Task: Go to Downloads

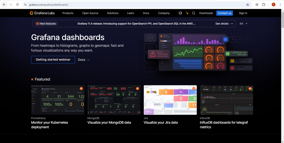Action: tap(206, 13)
